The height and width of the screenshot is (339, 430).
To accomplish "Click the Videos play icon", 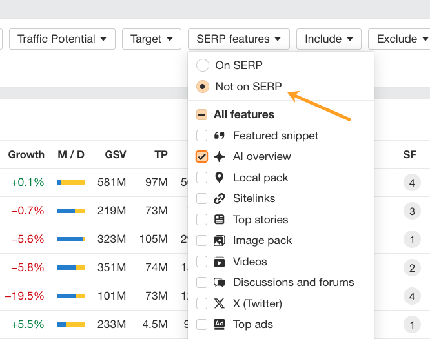I will (x=219, y=262).
